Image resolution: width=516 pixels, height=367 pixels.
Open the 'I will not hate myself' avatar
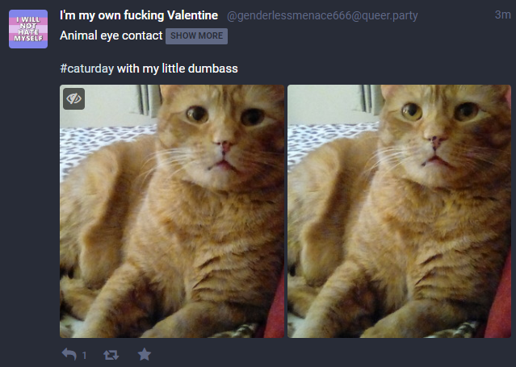[x=28, y=29]
